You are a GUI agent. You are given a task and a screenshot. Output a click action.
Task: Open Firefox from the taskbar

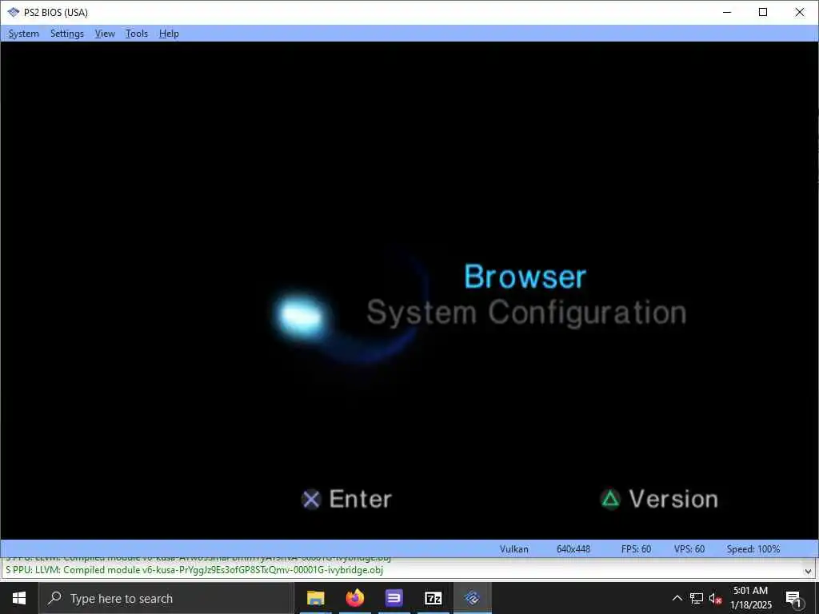tap(354, 598)
